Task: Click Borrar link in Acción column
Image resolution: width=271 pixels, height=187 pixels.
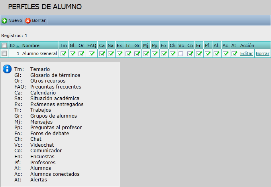Action: [263, 53]
